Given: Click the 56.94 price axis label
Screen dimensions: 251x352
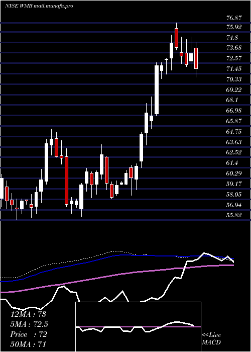Looking at the screenshot, I should [234, 205].
